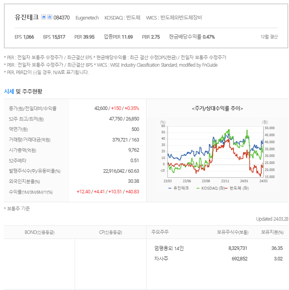Click the Updated 24.03.28 timestamp
The image size is (289, 290).
point(272,219)
